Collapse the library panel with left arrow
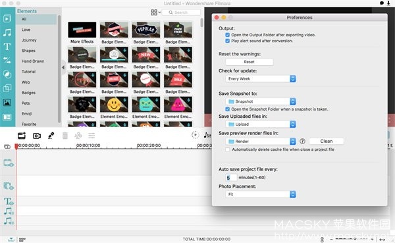This screenshot has height=243, width=395. point(63,67)
